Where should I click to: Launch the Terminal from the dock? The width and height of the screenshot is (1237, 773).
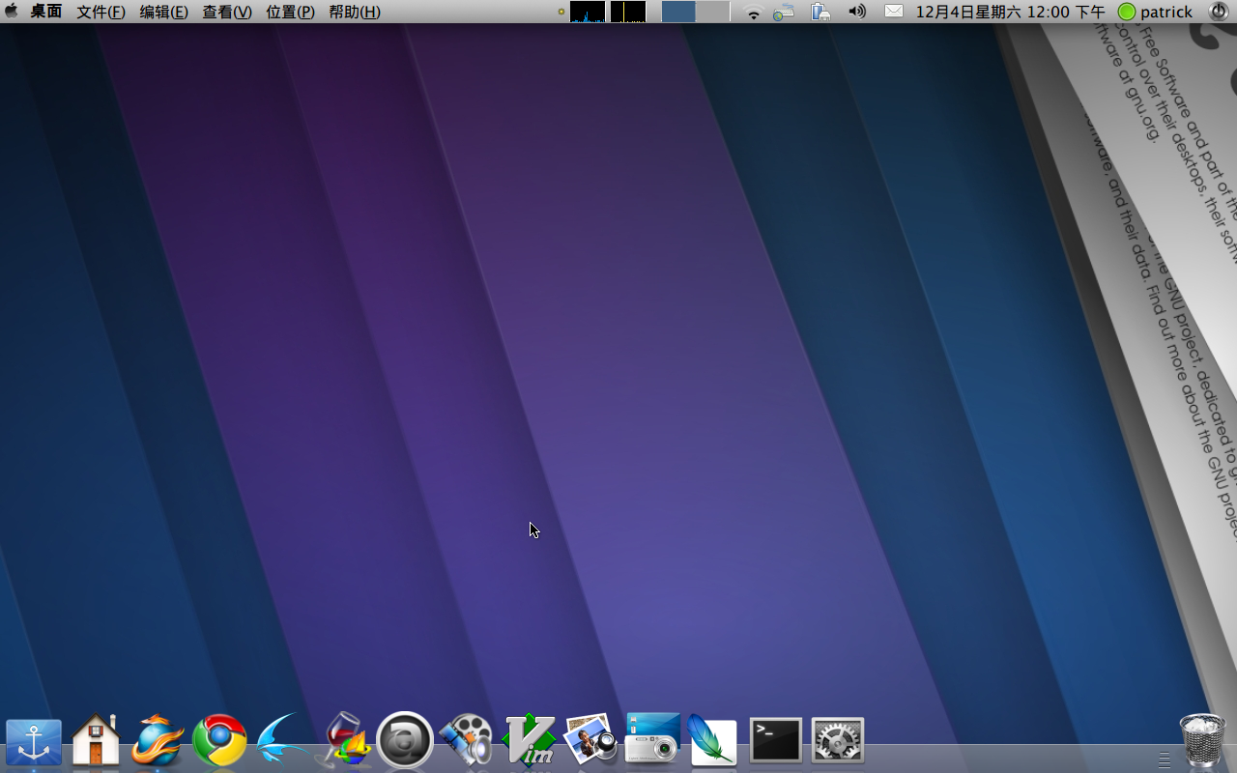[776, 741]
